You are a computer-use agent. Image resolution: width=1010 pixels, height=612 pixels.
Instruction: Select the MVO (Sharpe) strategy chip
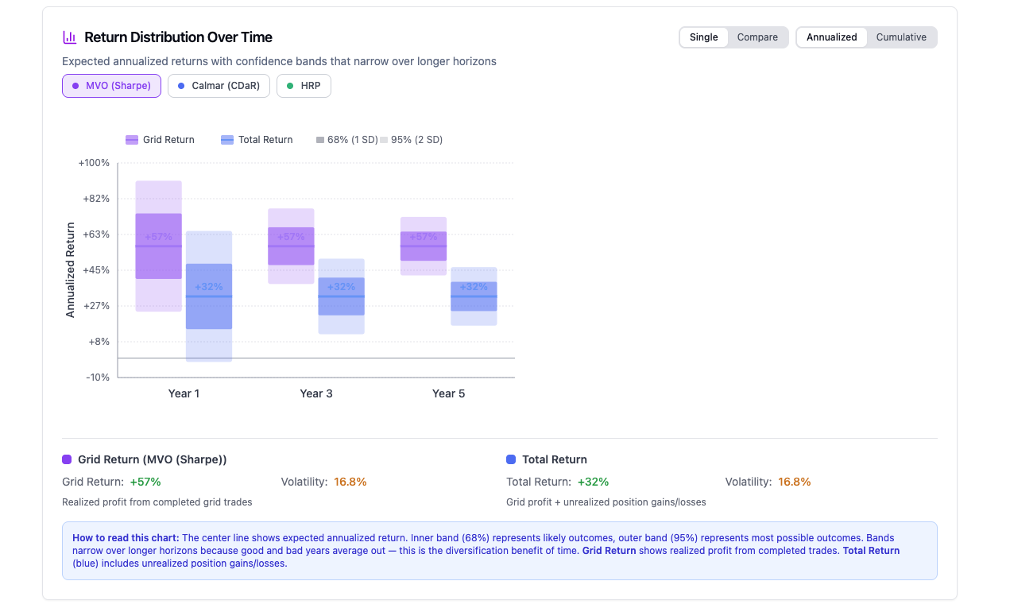pyautogui.click(x=111, y=86)
